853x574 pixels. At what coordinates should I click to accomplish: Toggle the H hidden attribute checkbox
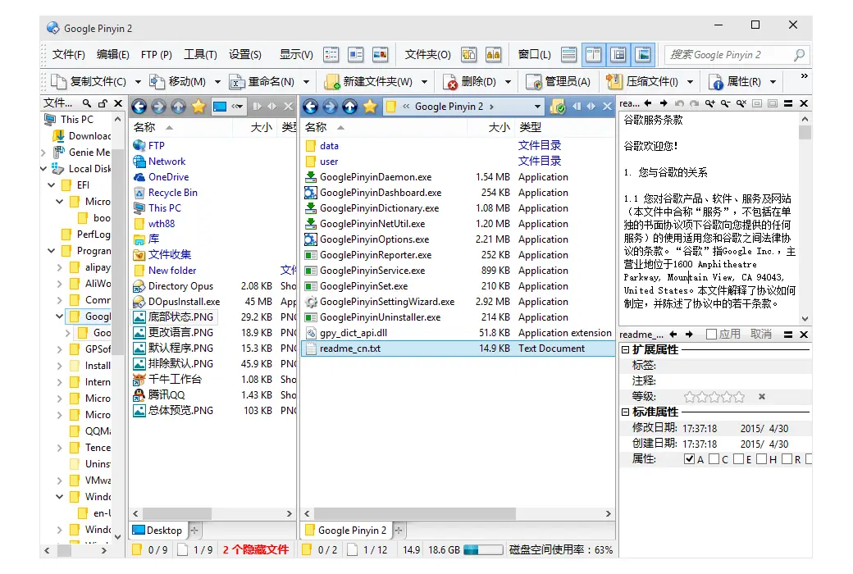click(762, 459)
